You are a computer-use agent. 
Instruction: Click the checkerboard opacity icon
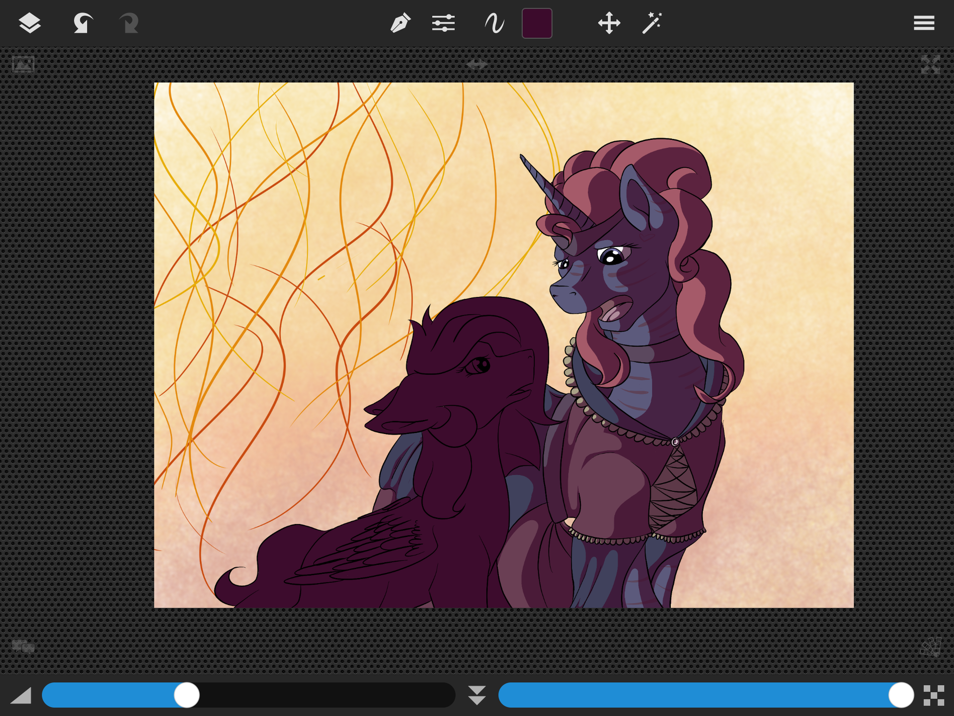(934, 695)
